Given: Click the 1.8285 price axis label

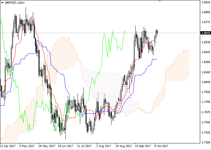Looking at the screenshot, I should (x=206, y=62).
